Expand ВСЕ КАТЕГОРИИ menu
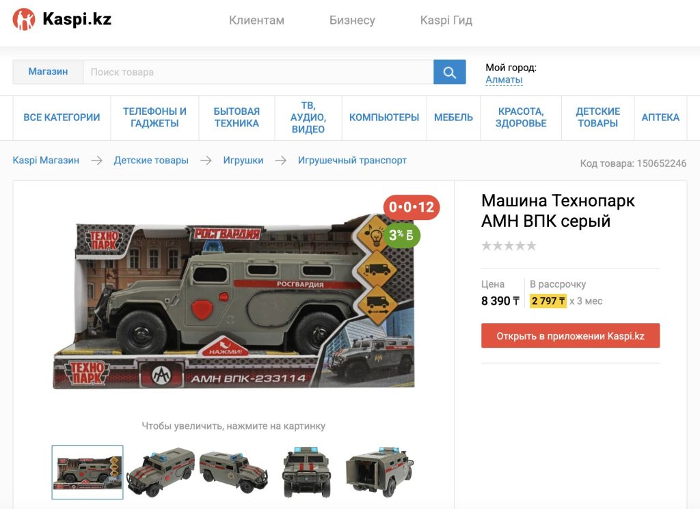 coord(62,118)
